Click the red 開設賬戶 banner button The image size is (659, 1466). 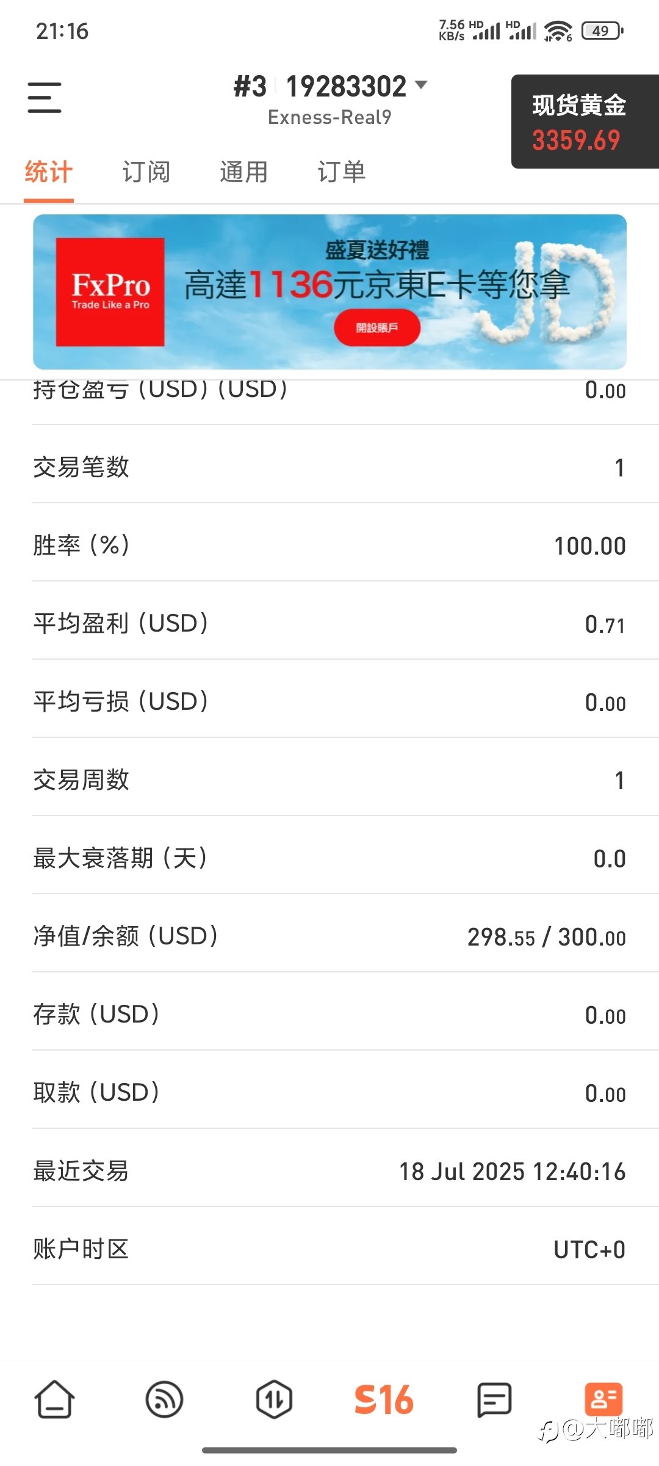(376, 327)
